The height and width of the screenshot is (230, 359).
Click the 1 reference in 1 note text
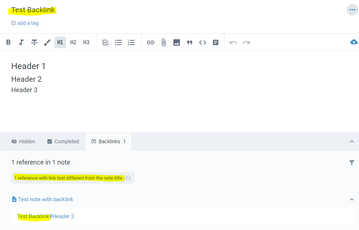(x=41, y=162)
